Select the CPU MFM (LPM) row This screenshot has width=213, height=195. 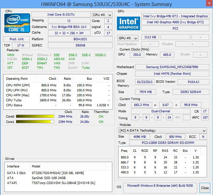(58, 85)
